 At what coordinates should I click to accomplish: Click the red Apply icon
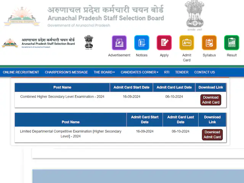[164, 43]
